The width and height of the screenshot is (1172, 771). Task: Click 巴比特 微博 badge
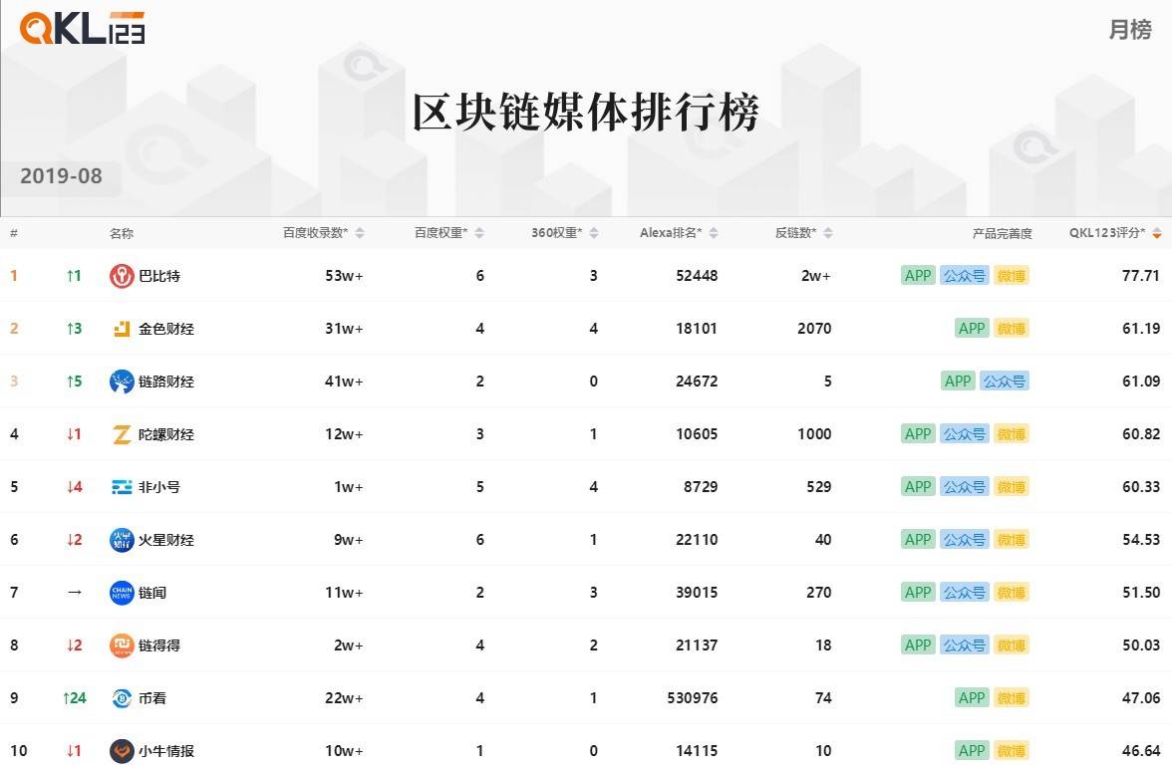point(1012,276)
